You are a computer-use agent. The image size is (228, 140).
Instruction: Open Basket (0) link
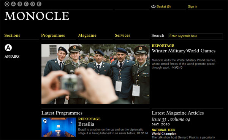click(163, 6)
